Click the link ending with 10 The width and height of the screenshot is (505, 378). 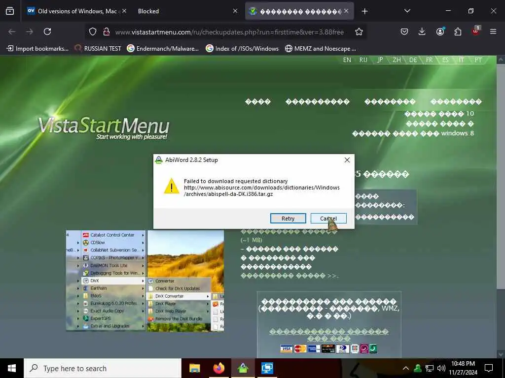click(x=439, y=114)
